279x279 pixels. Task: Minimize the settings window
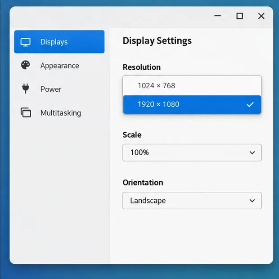point(217,16)
